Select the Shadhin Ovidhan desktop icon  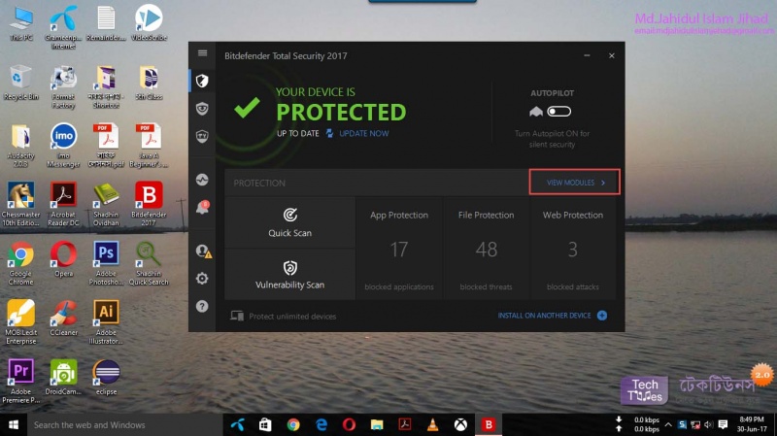point(106,204)
